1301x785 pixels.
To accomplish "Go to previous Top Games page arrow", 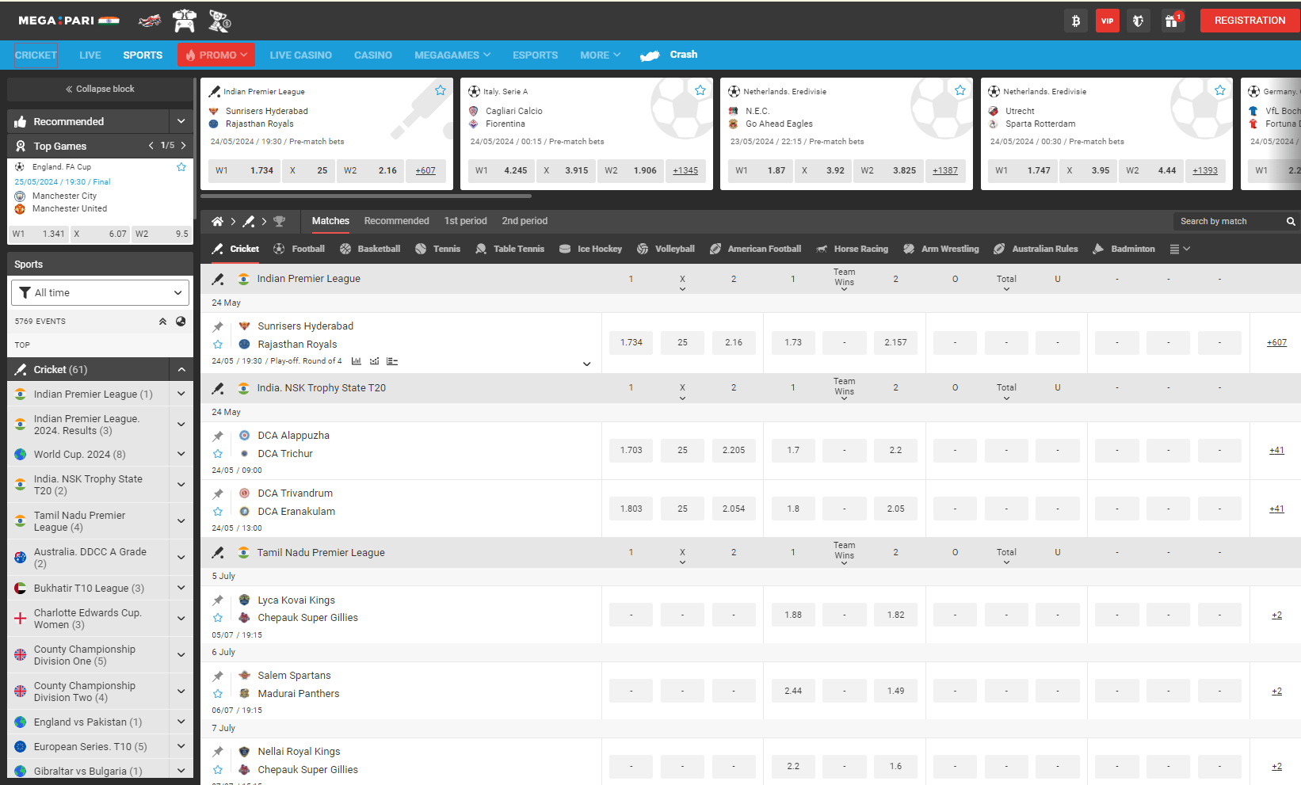I will (151, 146).
